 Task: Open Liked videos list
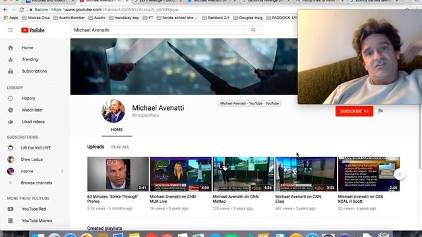33,122
